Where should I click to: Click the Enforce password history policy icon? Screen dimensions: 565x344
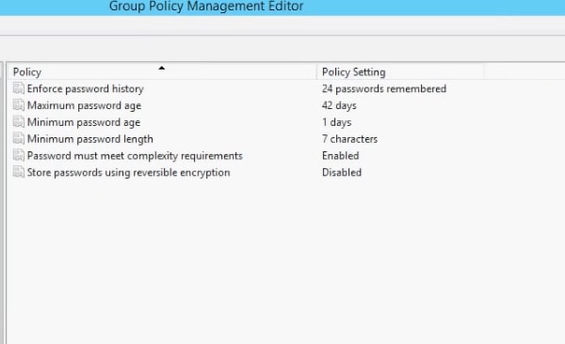point(19,88)
